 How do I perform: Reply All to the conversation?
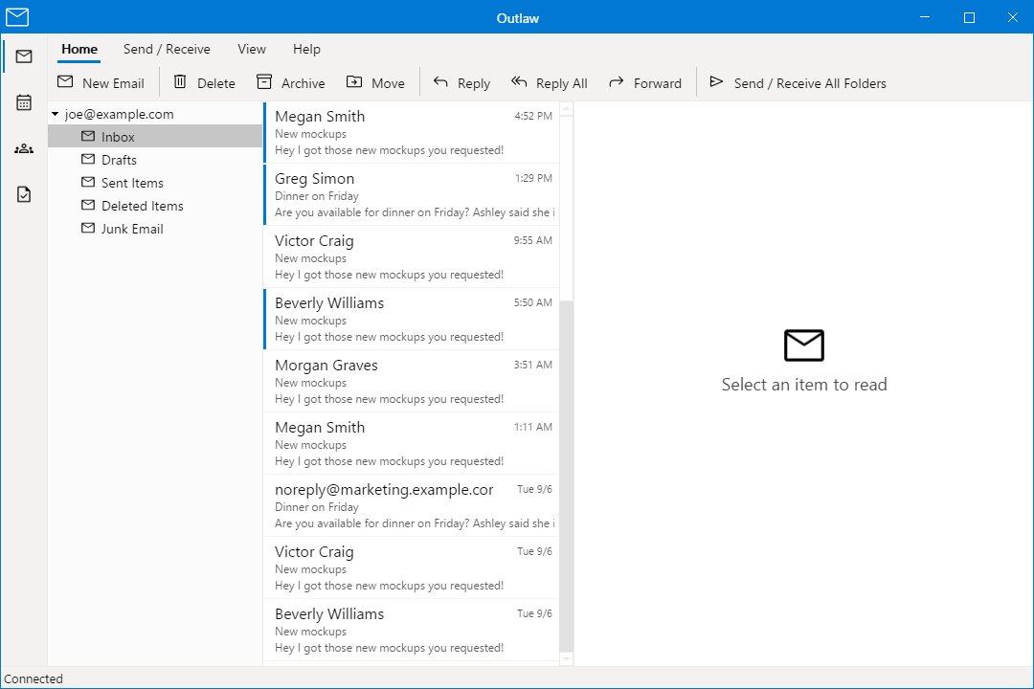(549, 82)
